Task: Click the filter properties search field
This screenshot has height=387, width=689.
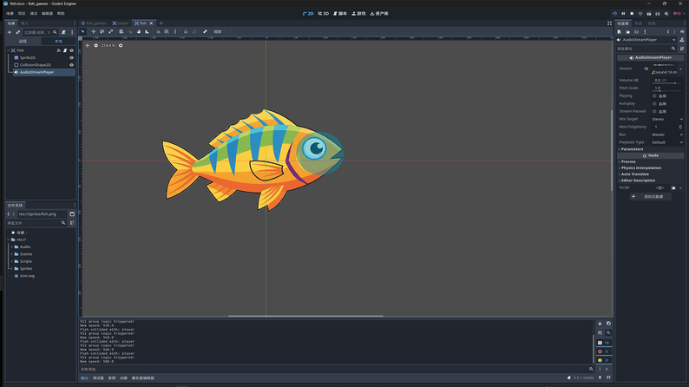Action: click(x=646, y=49)
